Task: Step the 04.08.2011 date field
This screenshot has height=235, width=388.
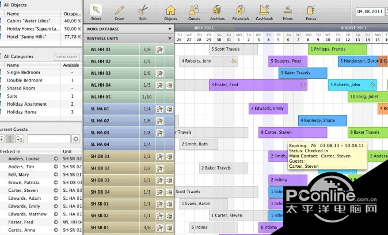Action: click(386, 11)
